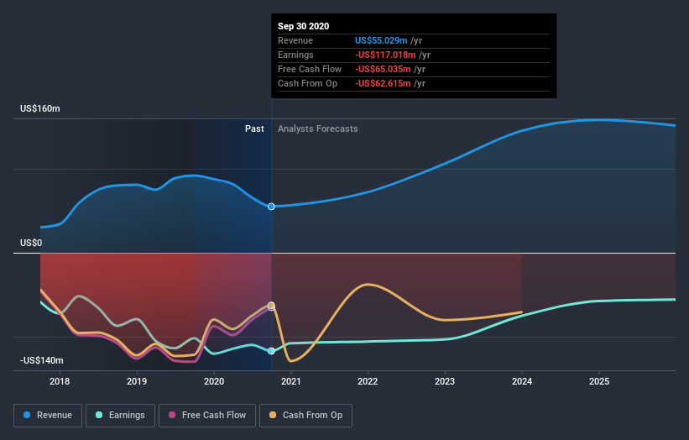Click the 2025 x-axis label
This screenshot has width=689, height=440.
(x=599, y=381)
